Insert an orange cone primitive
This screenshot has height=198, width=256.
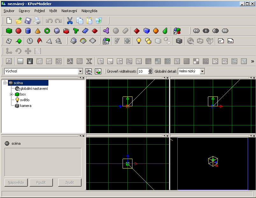(38, 31)
